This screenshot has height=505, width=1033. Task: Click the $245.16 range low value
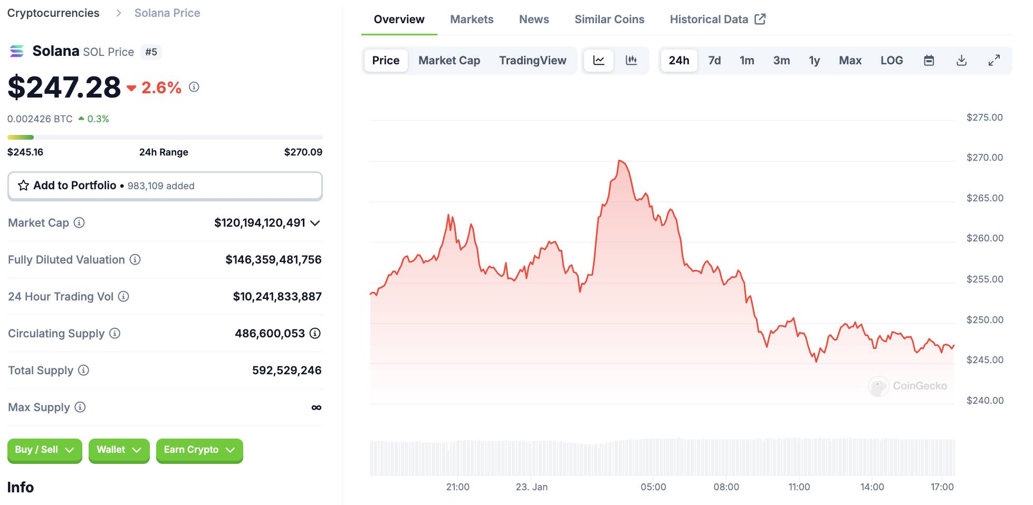(25, 152)
